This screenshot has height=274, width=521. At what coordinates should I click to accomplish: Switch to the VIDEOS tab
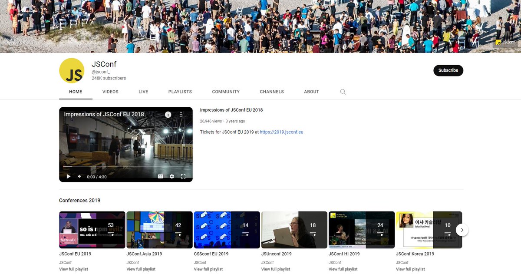[x=110, y=92]
